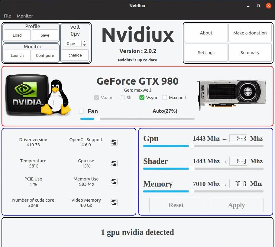
Task: Click Make a donation
Action: tap(250, 33)
